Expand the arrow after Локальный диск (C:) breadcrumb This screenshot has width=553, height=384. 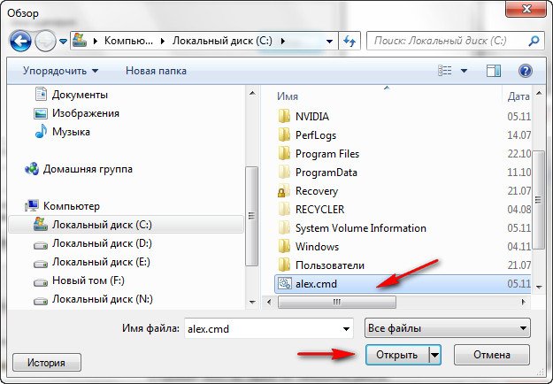pos(283,42)
